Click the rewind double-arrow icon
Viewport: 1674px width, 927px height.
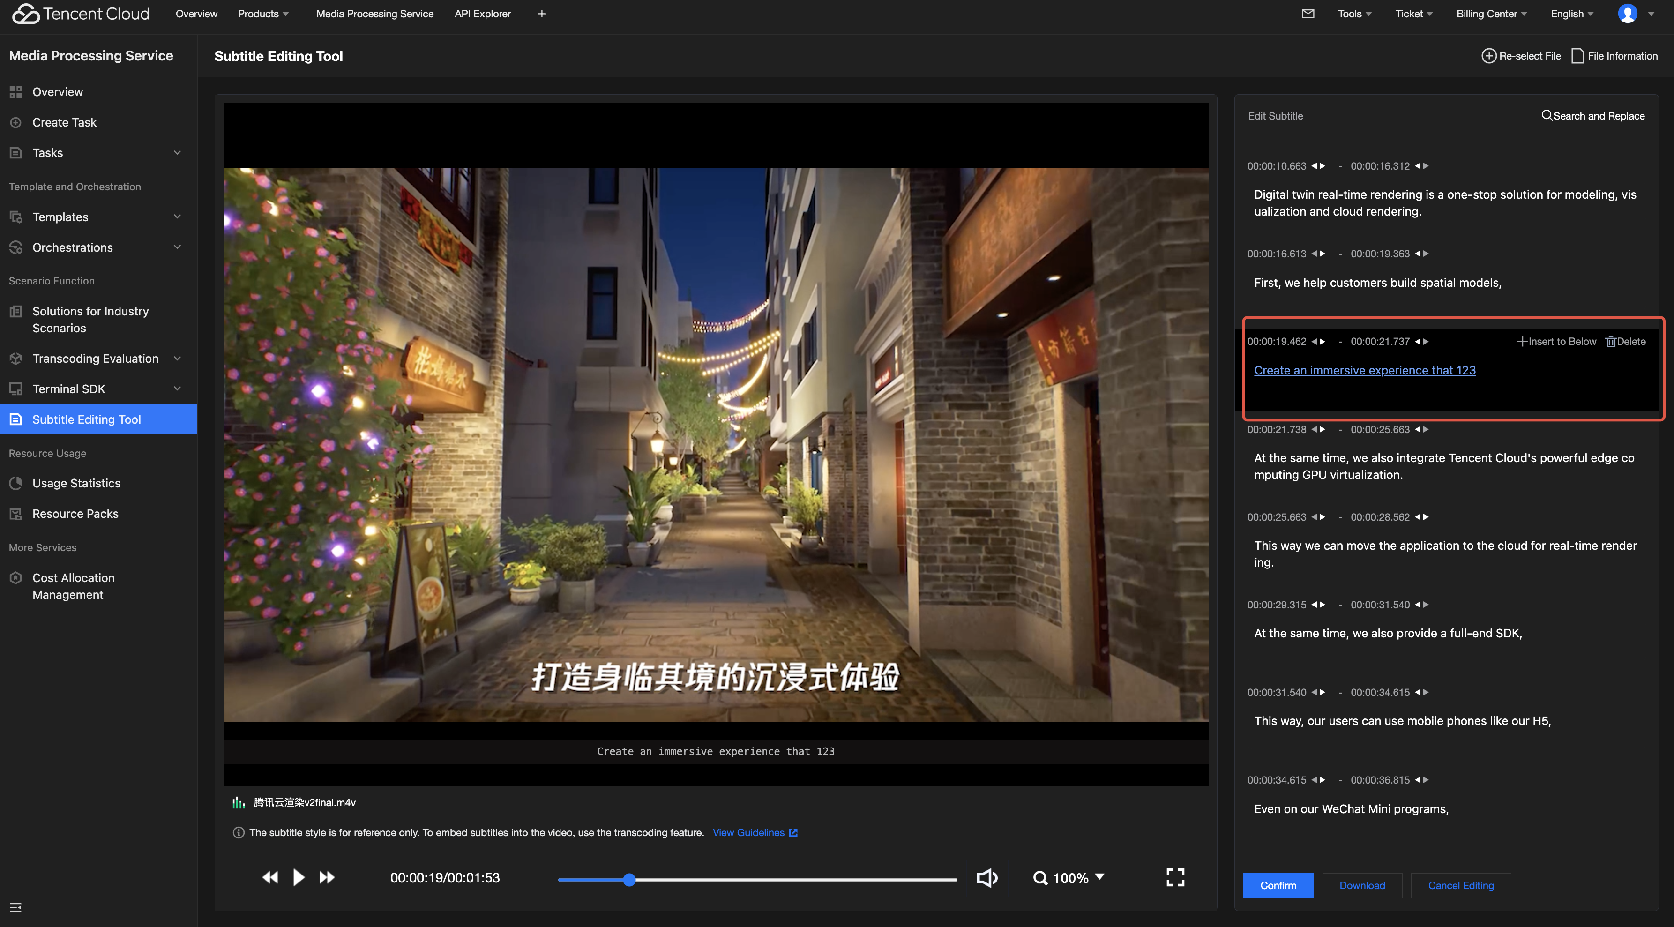(269, 878)
